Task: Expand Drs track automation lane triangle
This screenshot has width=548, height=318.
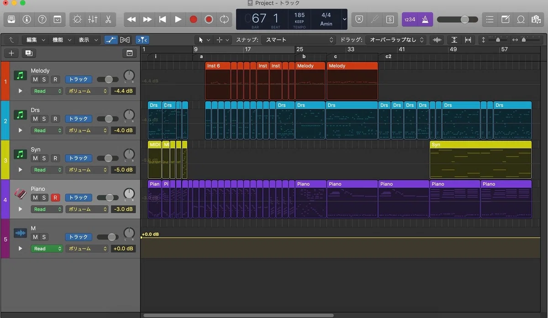Action: pyautogui.click(x=20, y=130)
